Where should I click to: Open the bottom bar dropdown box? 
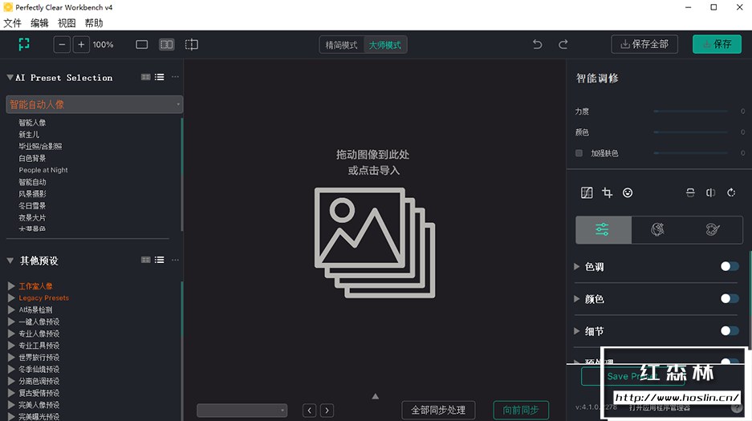(x=242, y=411)
